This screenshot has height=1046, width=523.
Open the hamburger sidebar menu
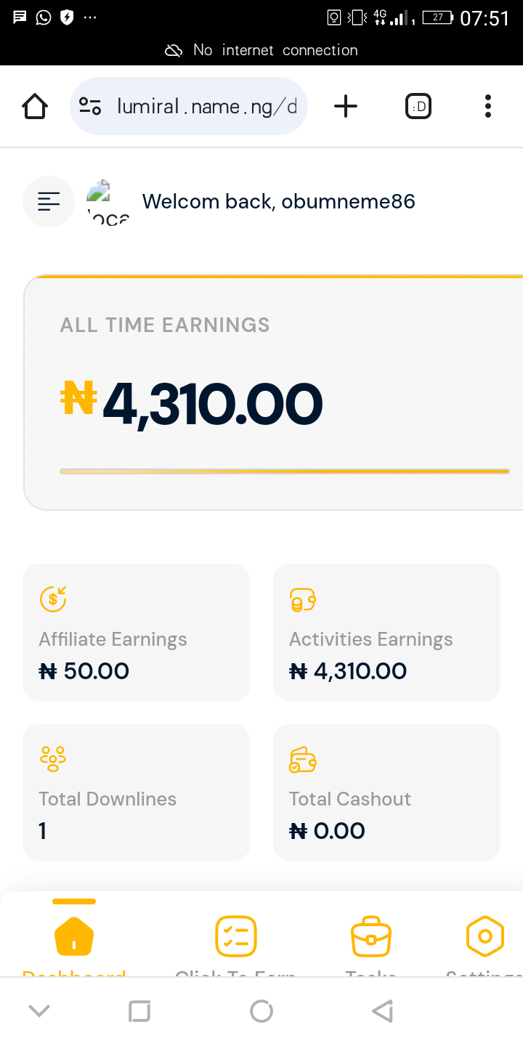49,201
